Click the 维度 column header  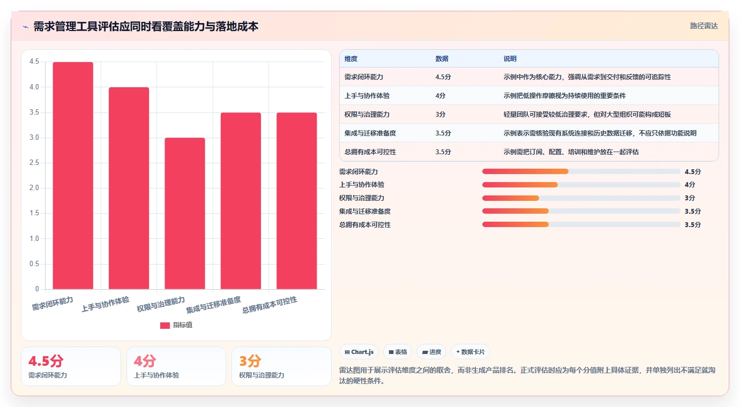[x=351, y=58]
